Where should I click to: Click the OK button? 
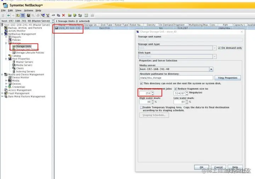tap(202, 167)
